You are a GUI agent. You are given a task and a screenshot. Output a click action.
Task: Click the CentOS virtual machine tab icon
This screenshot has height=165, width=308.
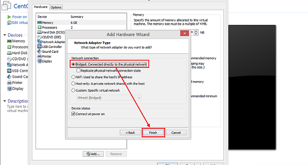point(6,6)
